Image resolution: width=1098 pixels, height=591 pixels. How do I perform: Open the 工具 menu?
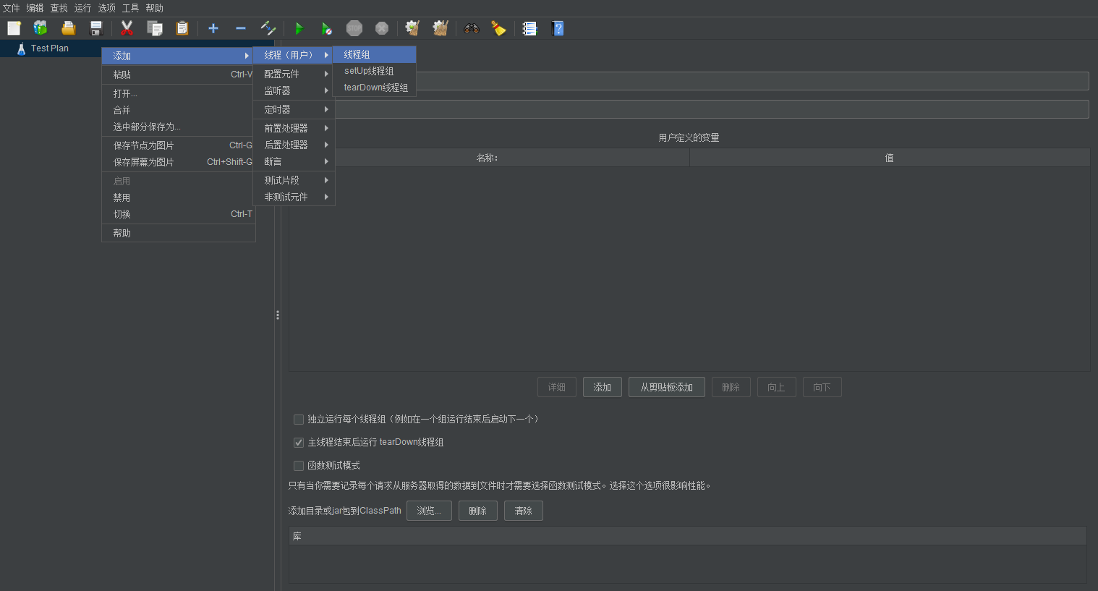coord(131,8)
